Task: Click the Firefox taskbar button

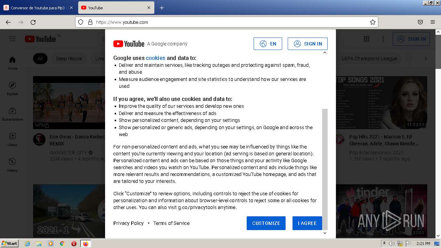Action: coord(85,244)
